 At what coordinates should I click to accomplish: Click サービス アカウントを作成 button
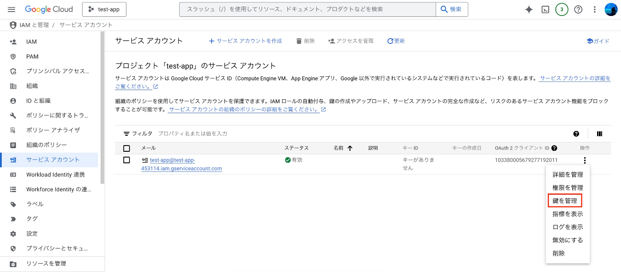245,41
